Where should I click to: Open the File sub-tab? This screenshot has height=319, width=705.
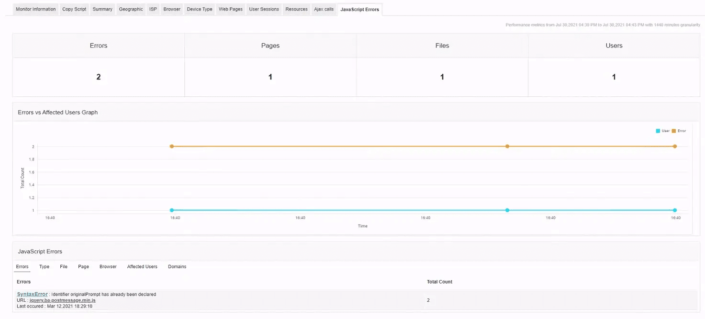(63, 266)
